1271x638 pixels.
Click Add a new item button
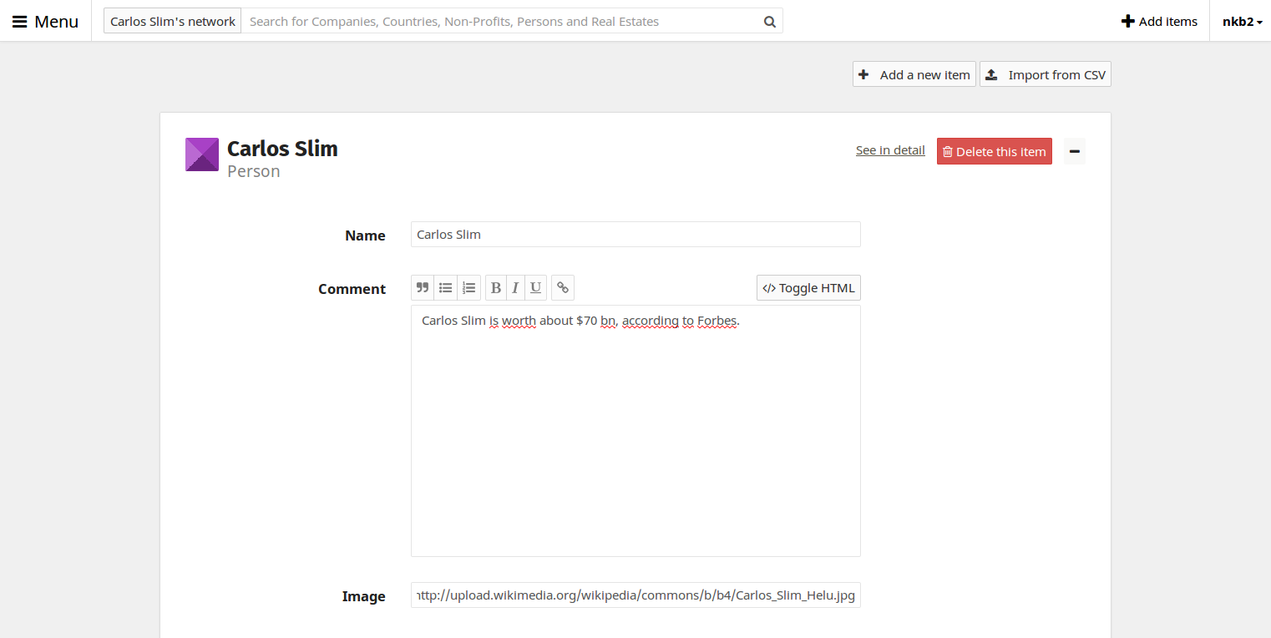tap(914, 74)
